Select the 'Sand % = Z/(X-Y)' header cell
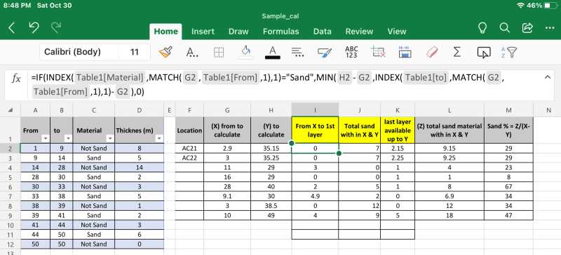This screenshot has width=561, height=255. (508, 130)
